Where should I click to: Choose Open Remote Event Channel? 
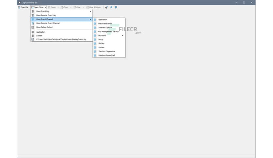(x=62, y=23)
